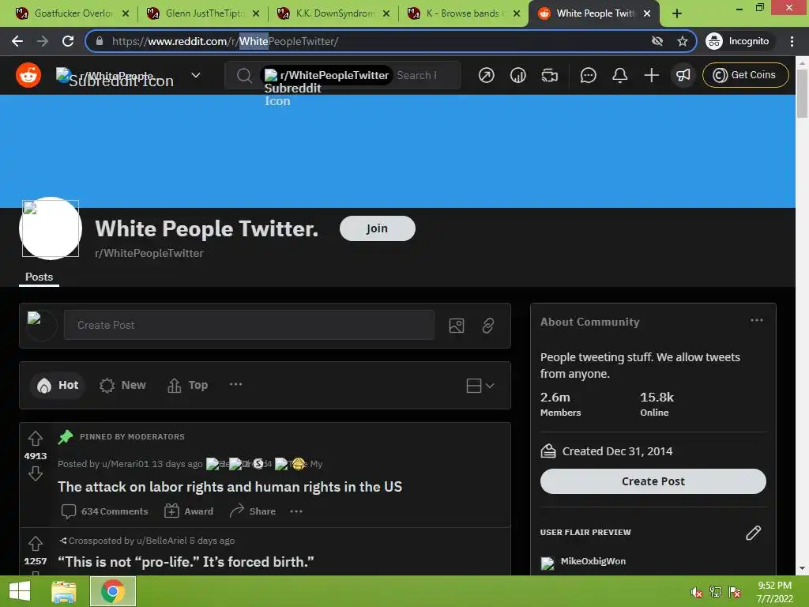Share the labor rights post

[x=252, y=511]
